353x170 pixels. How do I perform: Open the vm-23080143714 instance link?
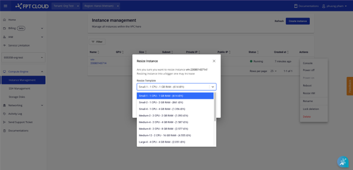(98, 62)
